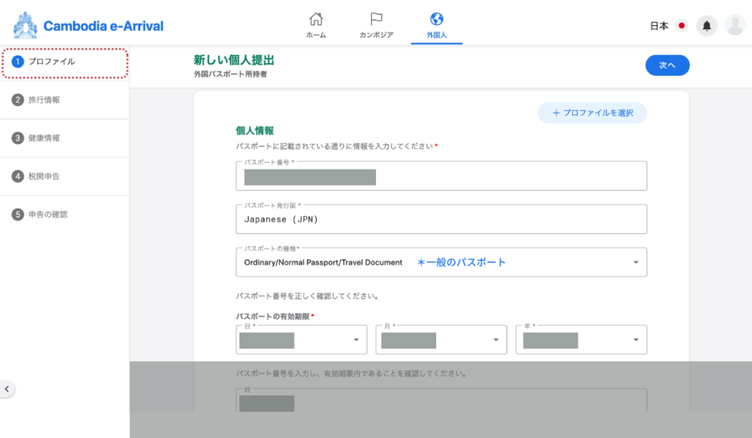
Task: Open the expiry 月 month dropdown
Action: click(441, 340)
